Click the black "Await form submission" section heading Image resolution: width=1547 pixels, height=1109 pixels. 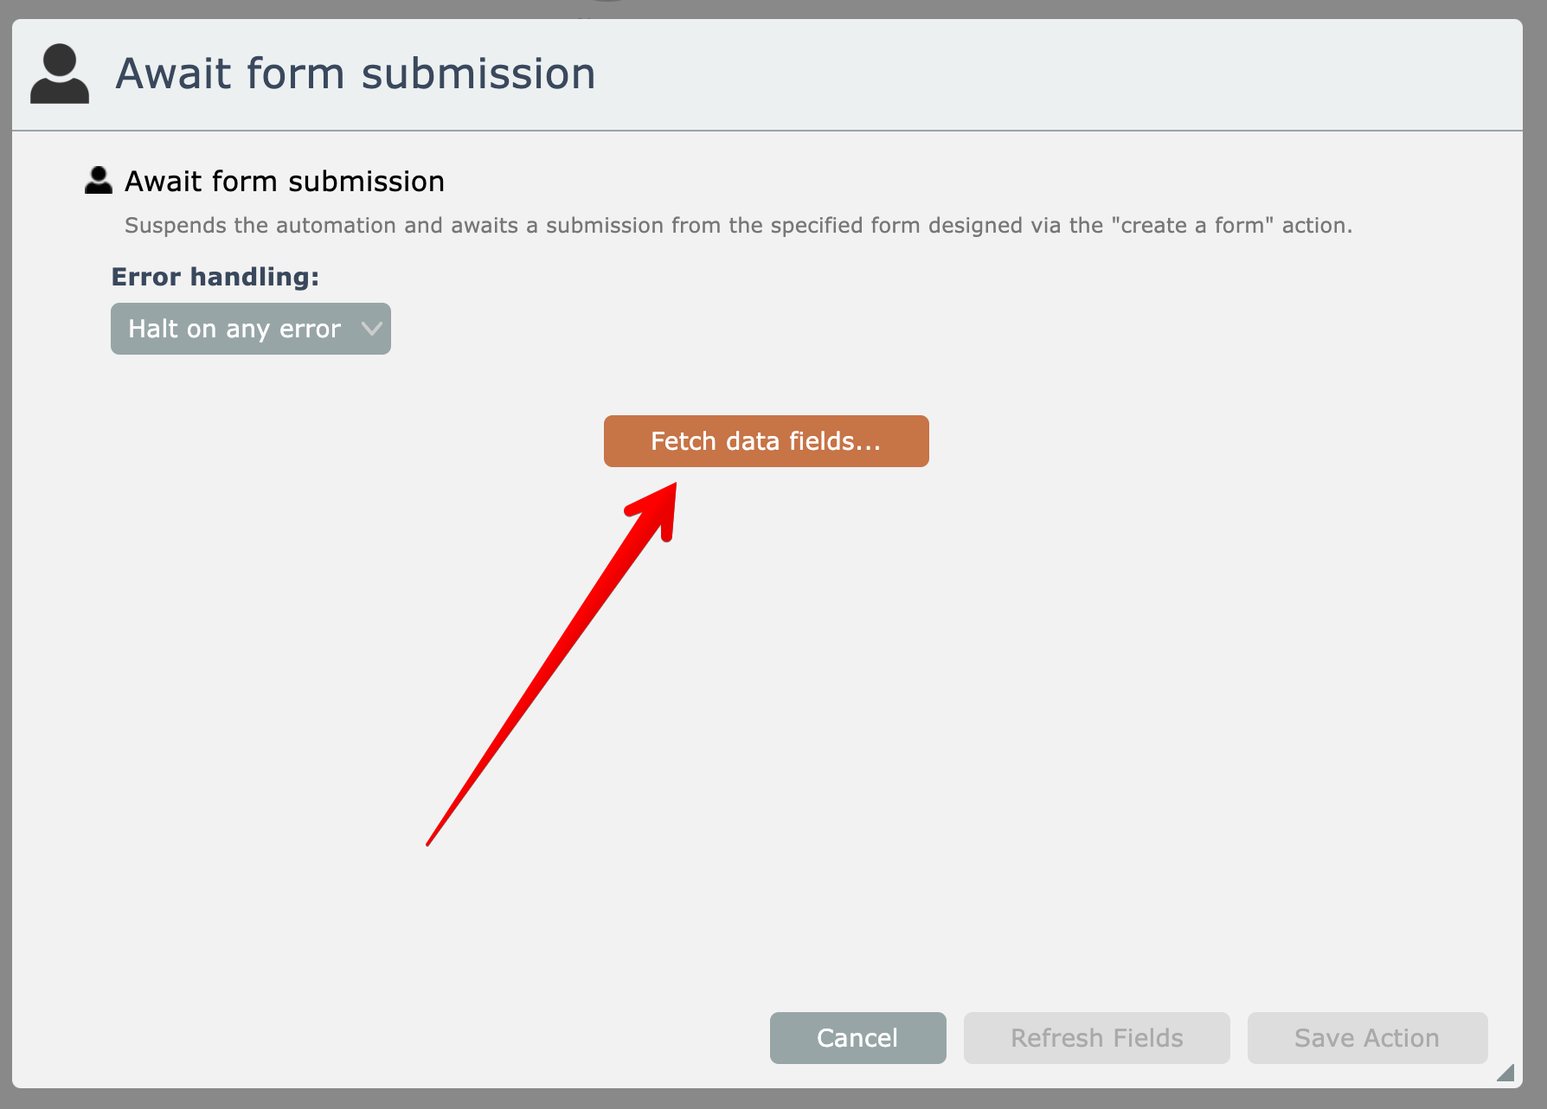click(x=285, y=182)
